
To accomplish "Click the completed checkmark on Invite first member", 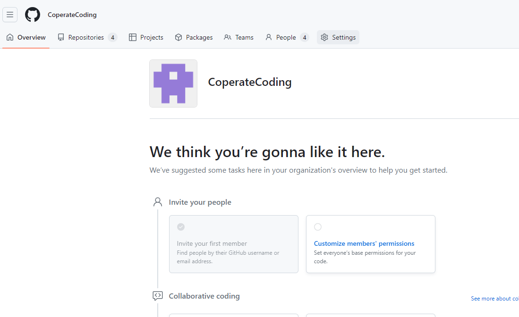I will [x=181, y=227].
